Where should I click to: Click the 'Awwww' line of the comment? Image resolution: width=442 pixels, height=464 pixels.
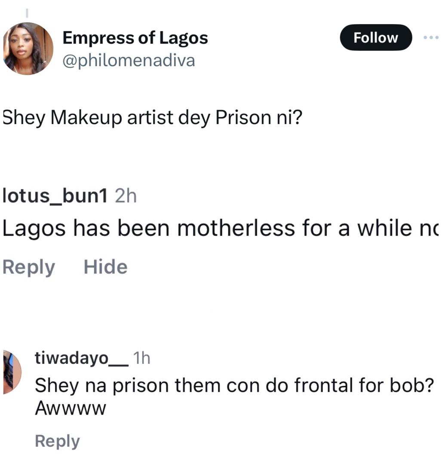tap(70, 408)
